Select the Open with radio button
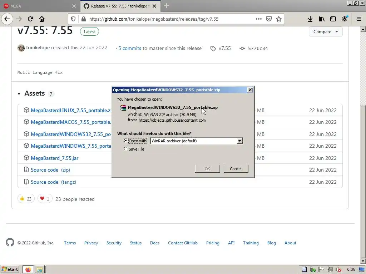366x274 pixels. (125, 141)
